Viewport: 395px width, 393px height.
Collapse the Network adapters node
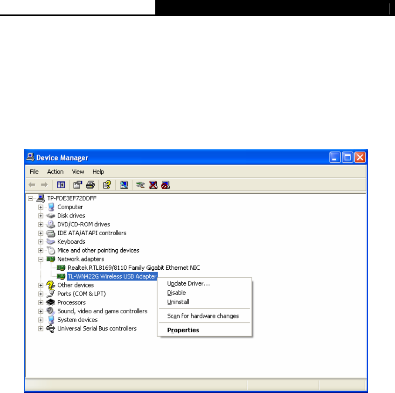pyautogui.click(x=41, y=259)
